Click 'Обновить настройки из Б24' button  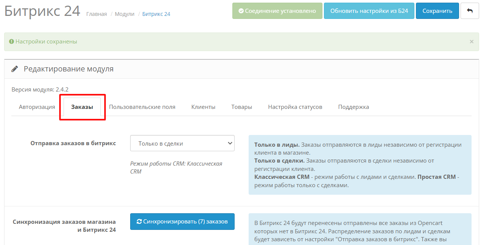(369, 11)
